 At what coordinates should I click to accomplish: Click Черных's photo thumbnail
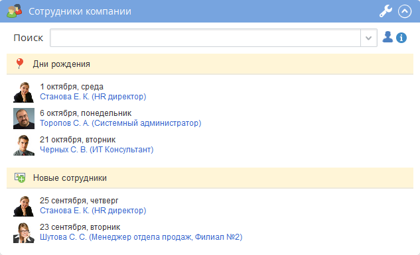tap(24, 145)
